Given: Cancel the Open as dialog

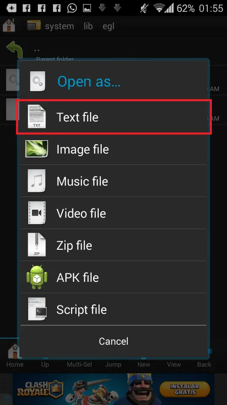Looking at the screenshot, I should (x=113, y=341).
